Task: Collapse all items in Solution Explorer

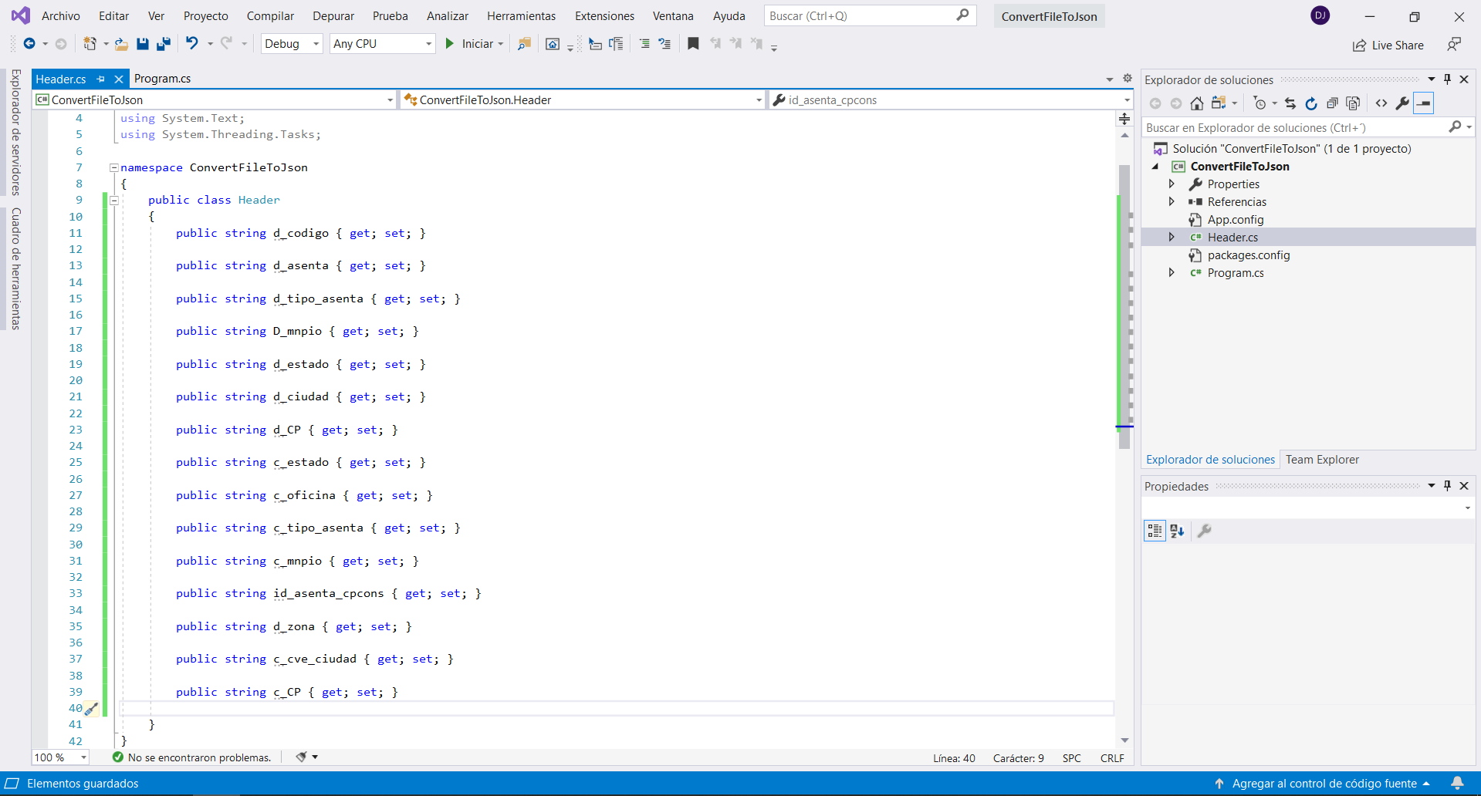Action: click(x=1332, y=103)
